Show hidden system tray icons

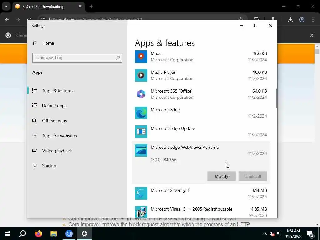264,234
